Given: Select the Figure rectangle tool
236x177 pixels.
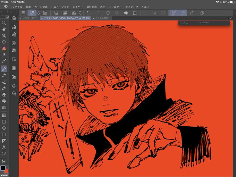Looking at the screenshot, I should (4, 121).
